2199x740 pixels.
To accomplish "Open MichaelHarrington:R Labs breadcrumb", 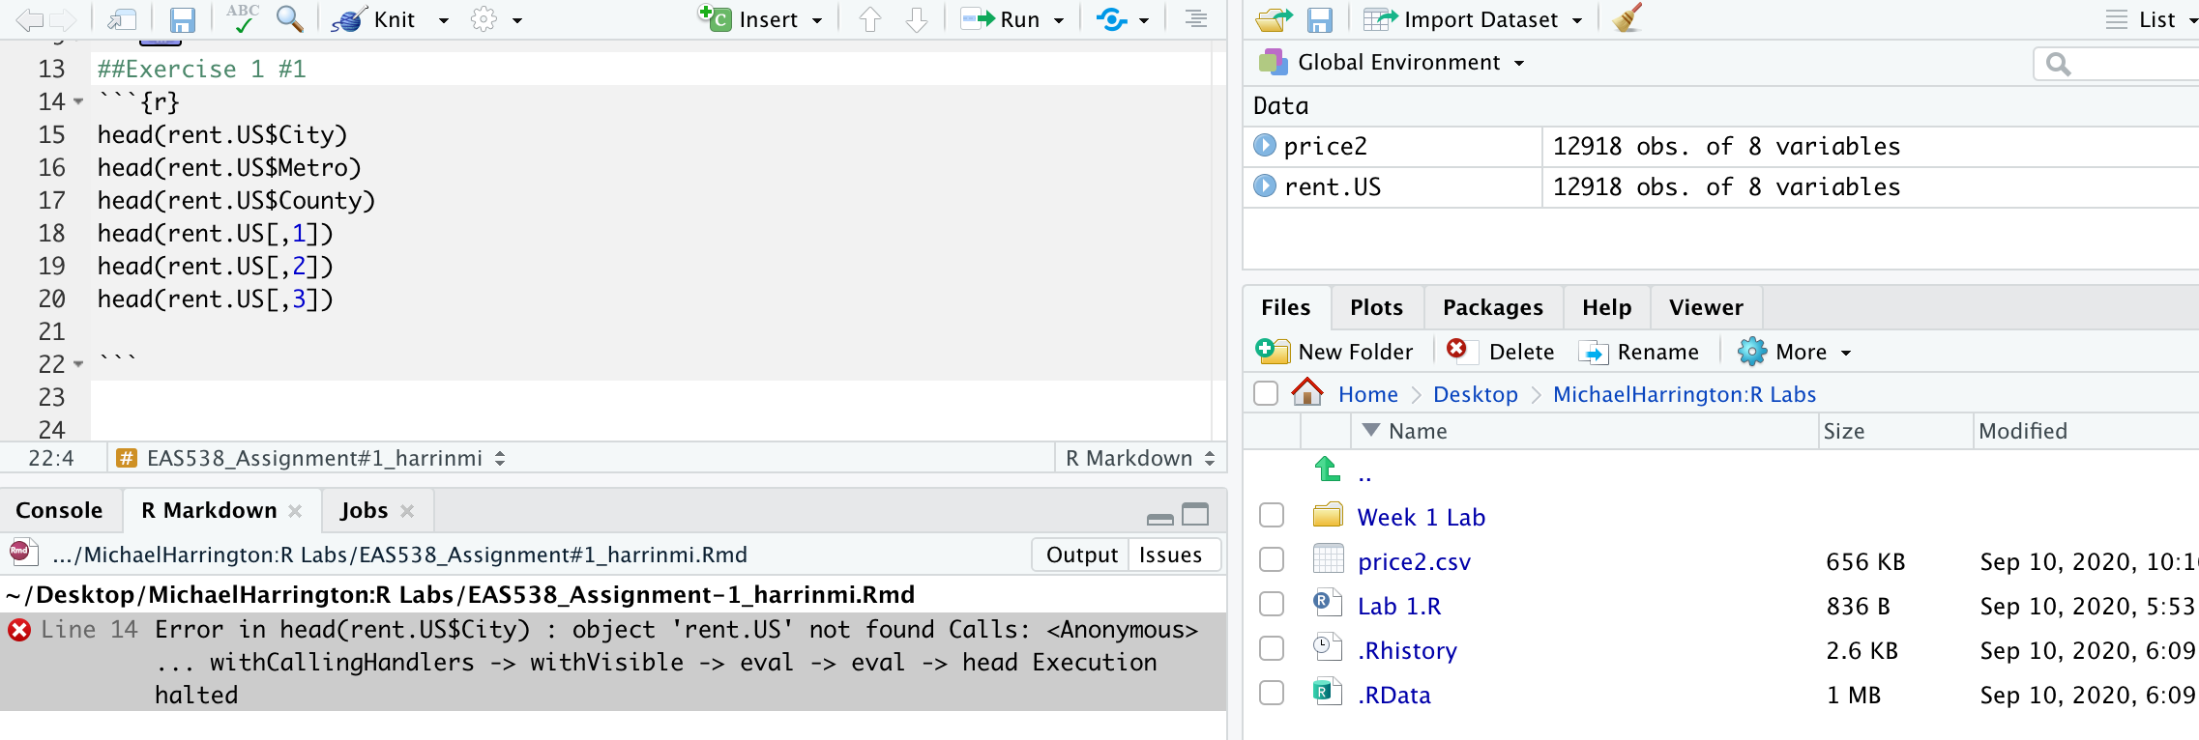I will 1685,394.
